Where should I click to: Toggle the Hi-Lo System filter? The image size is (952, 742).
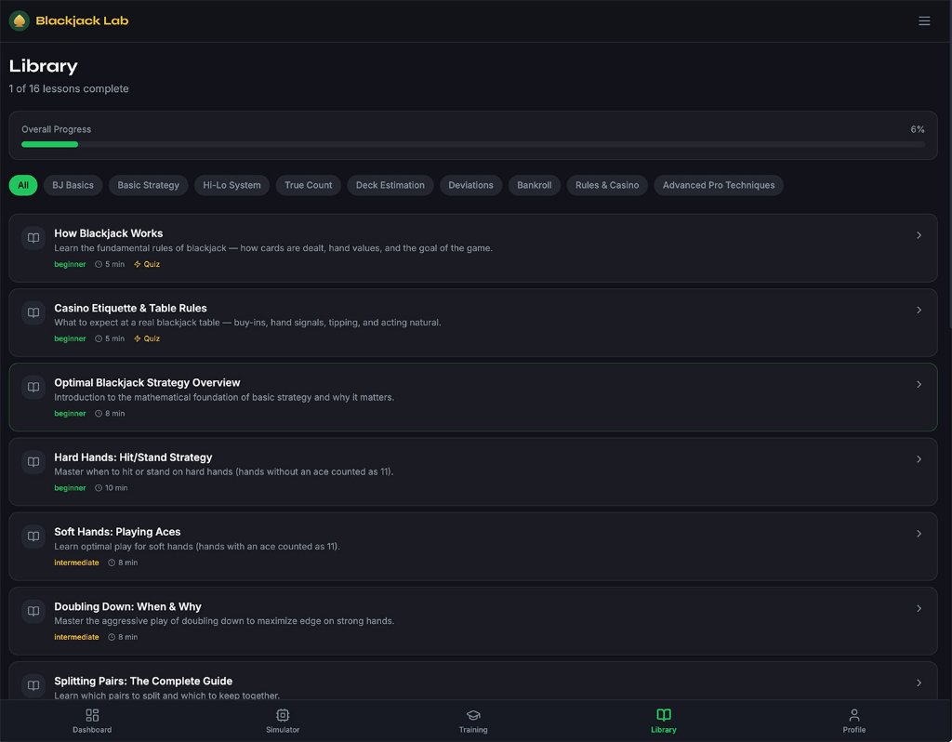231,185
